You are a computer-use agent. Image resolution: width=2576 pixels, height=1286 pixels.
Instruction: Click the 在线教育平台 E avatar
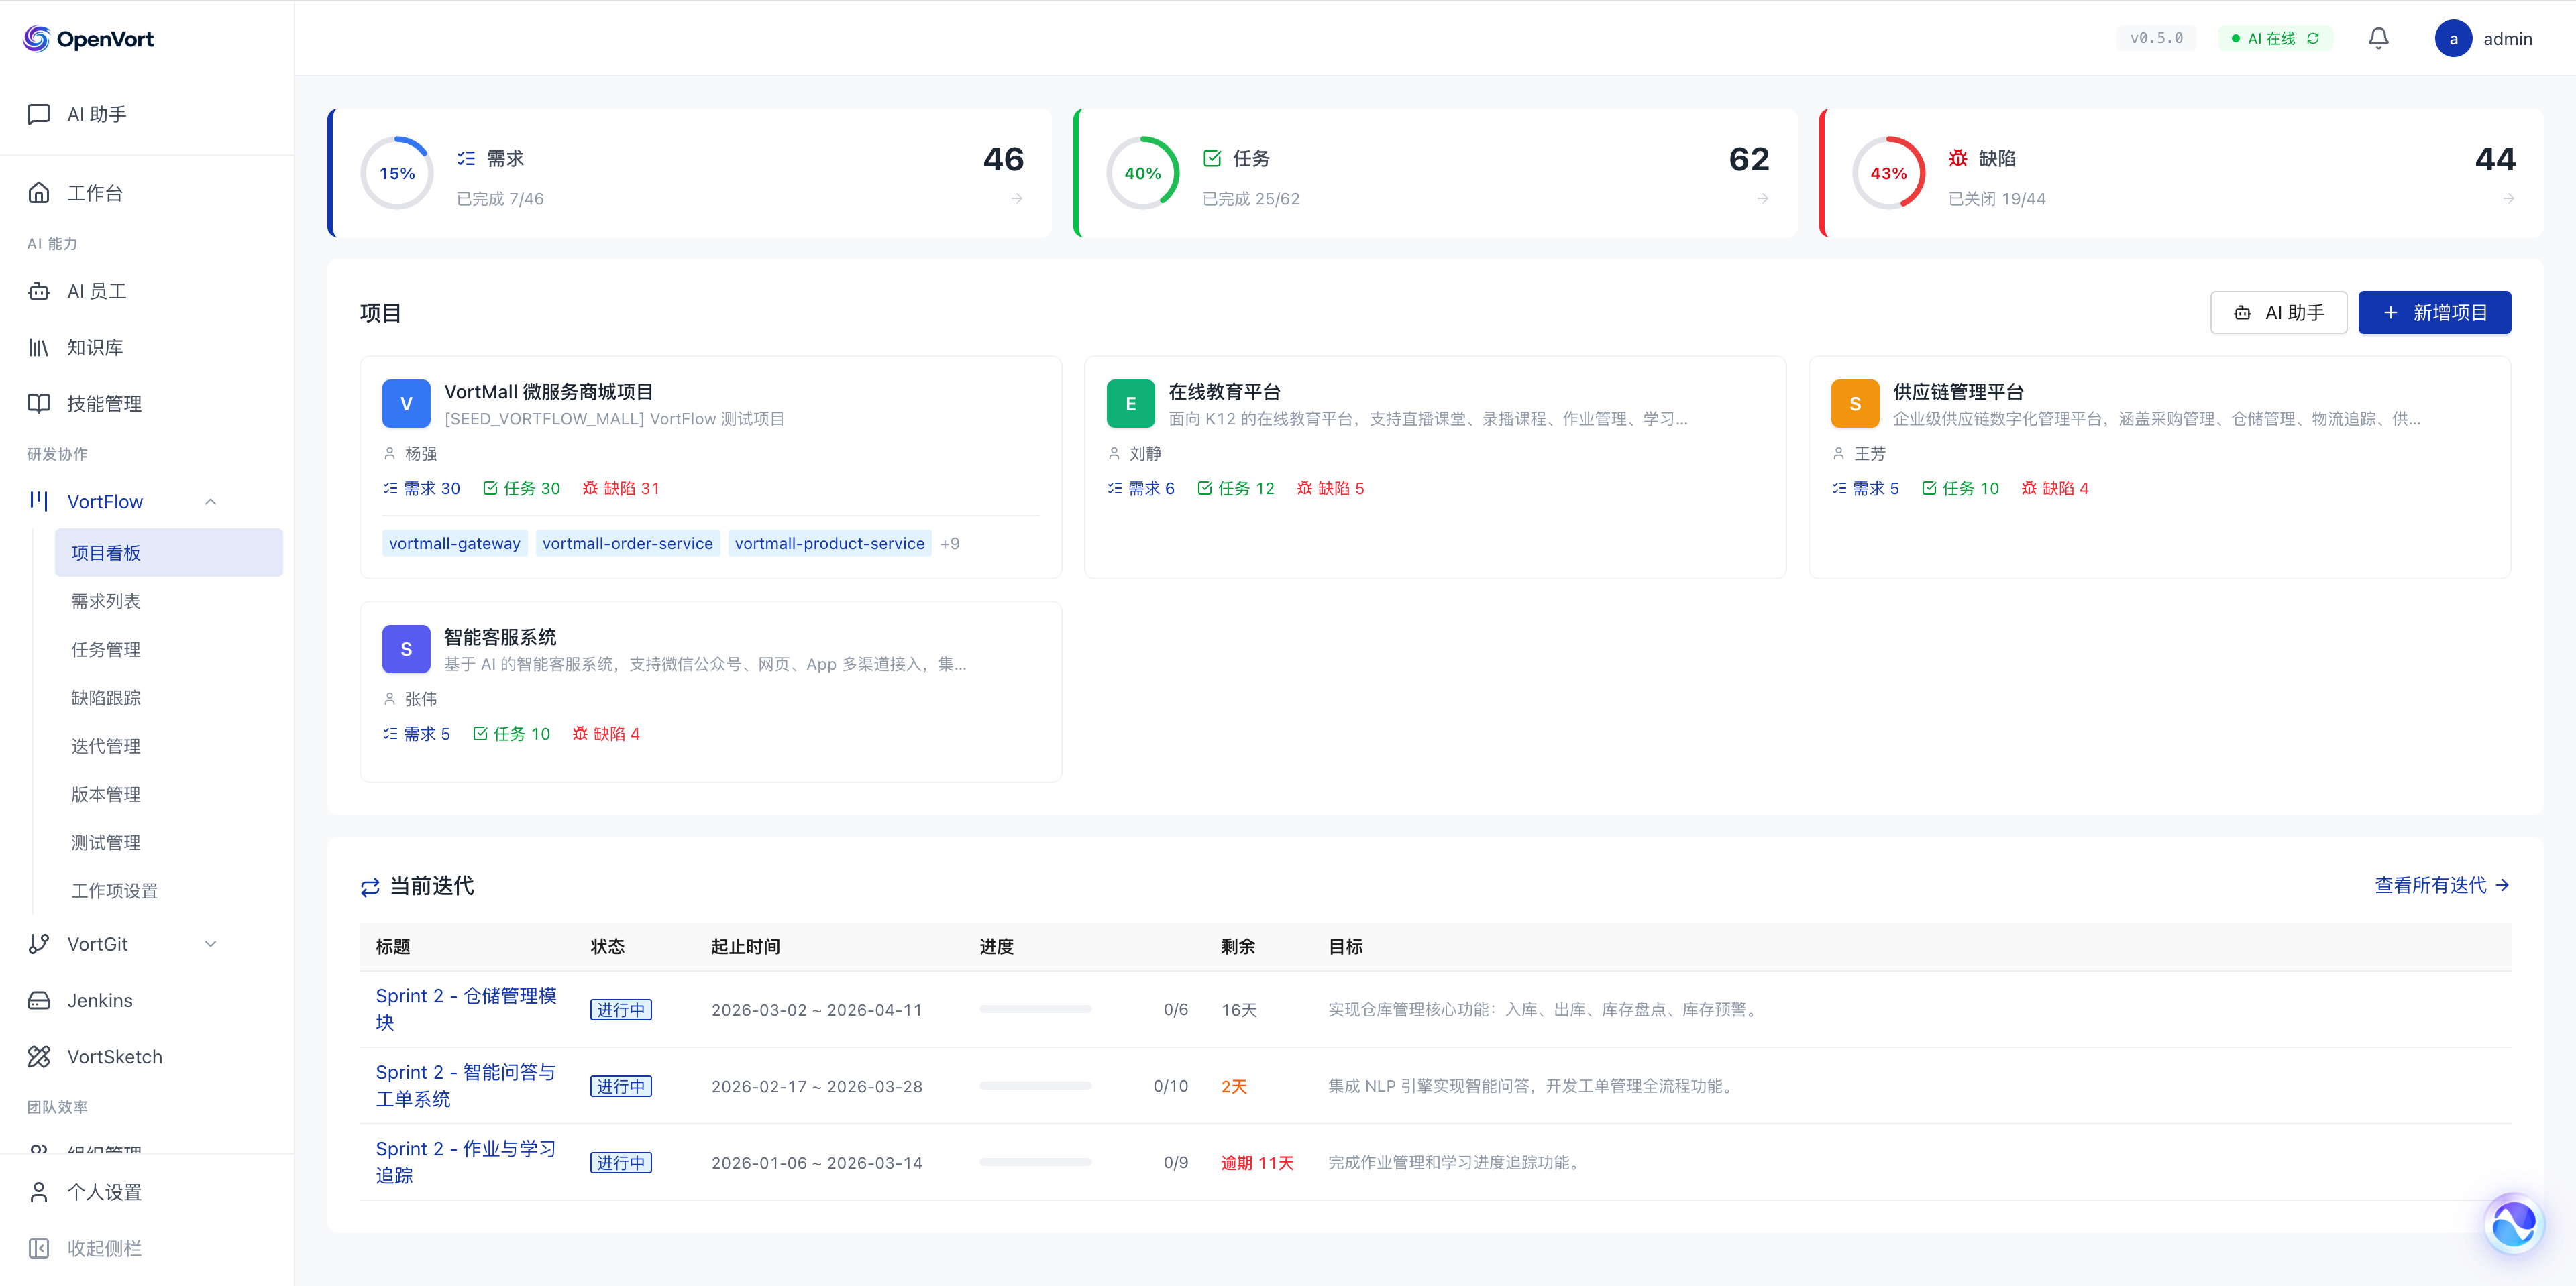click(1131, 403)
